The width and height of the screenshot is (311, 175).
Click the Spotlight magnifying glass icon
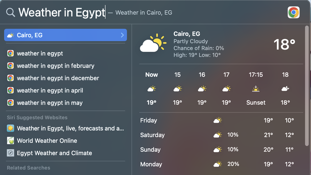[x=11, y=13]
